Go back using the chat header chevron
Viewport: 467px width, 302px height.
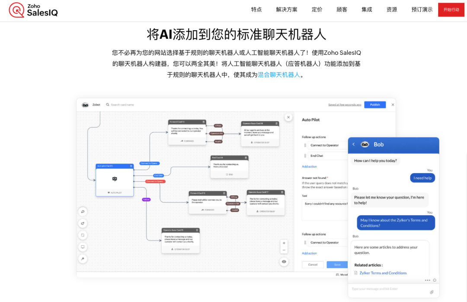354,144
